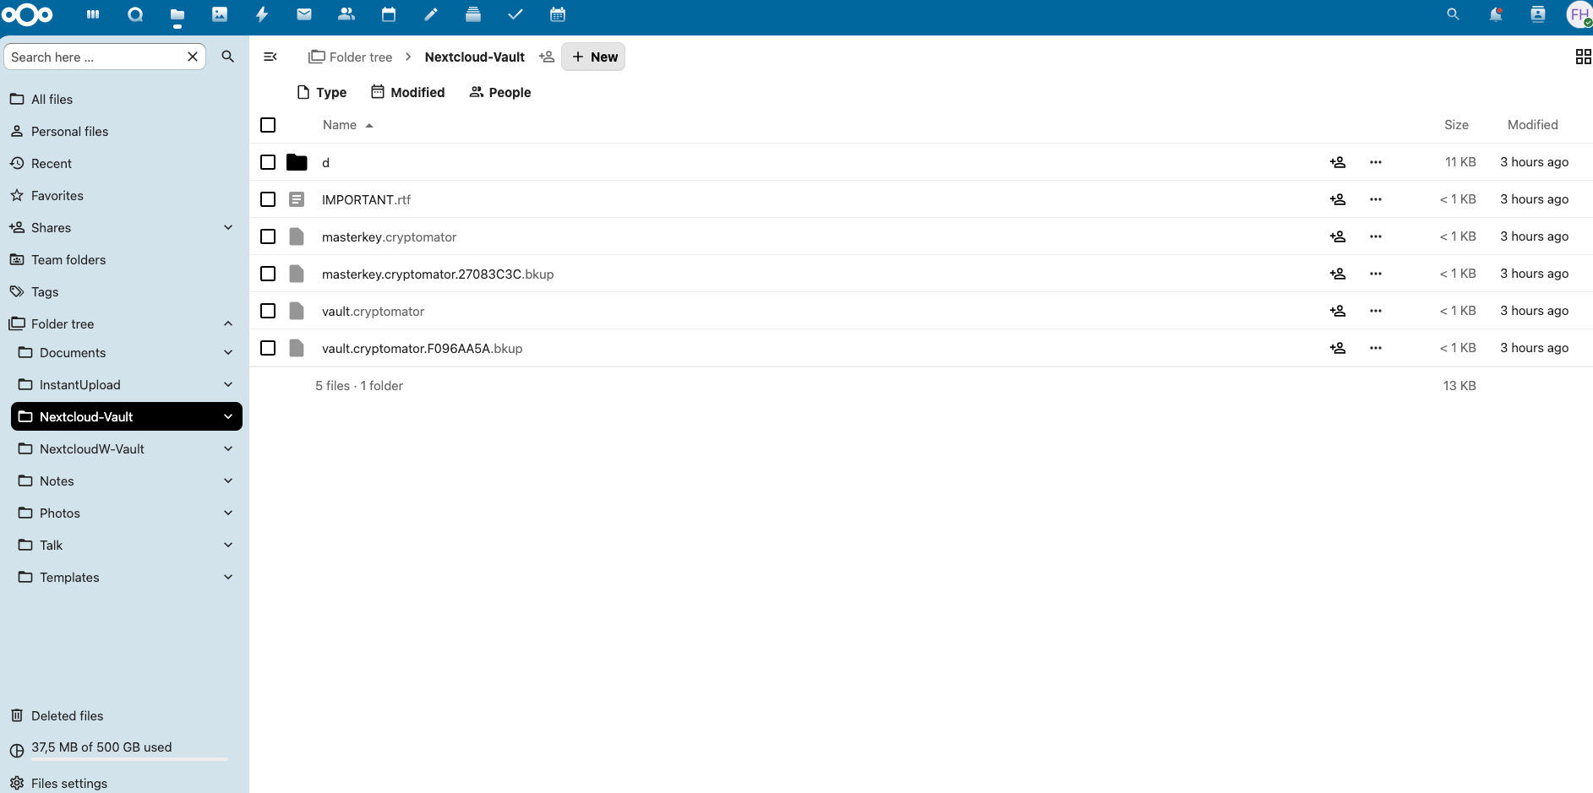Open the notifications bell
The image size is (1593, 793).
[1495, 14]
